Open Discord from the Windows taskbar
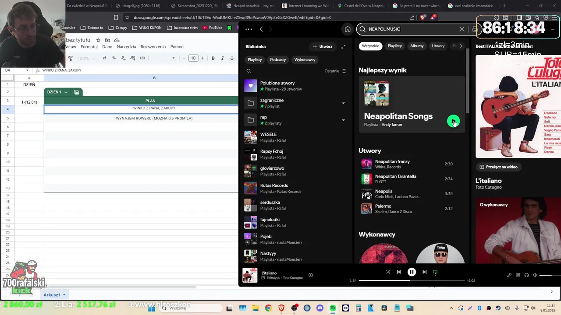Screen dimensions: 561x315 (x=320, y=308)
